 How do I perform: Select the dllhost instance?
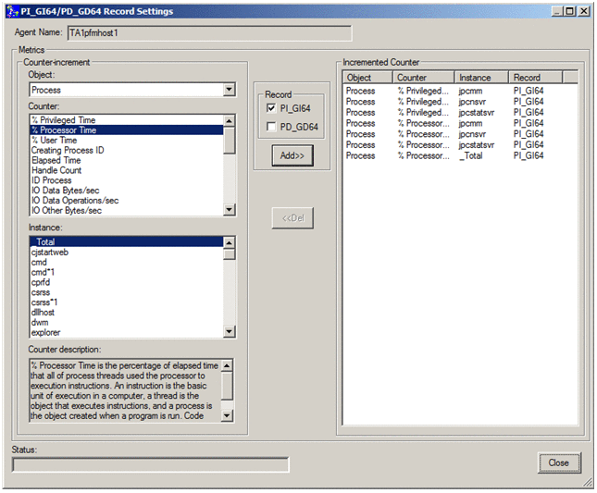[x=43, y=313]
